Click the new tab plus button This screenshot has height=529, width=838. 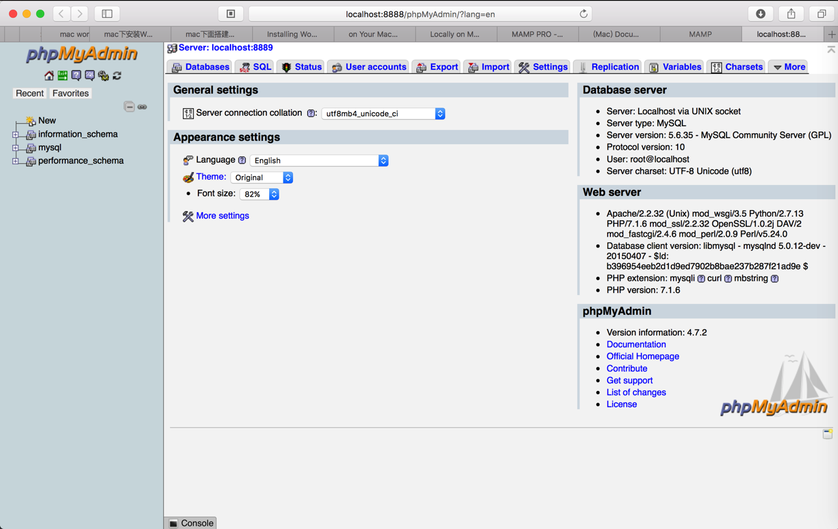pyautogui.click(x=831, y=34)
